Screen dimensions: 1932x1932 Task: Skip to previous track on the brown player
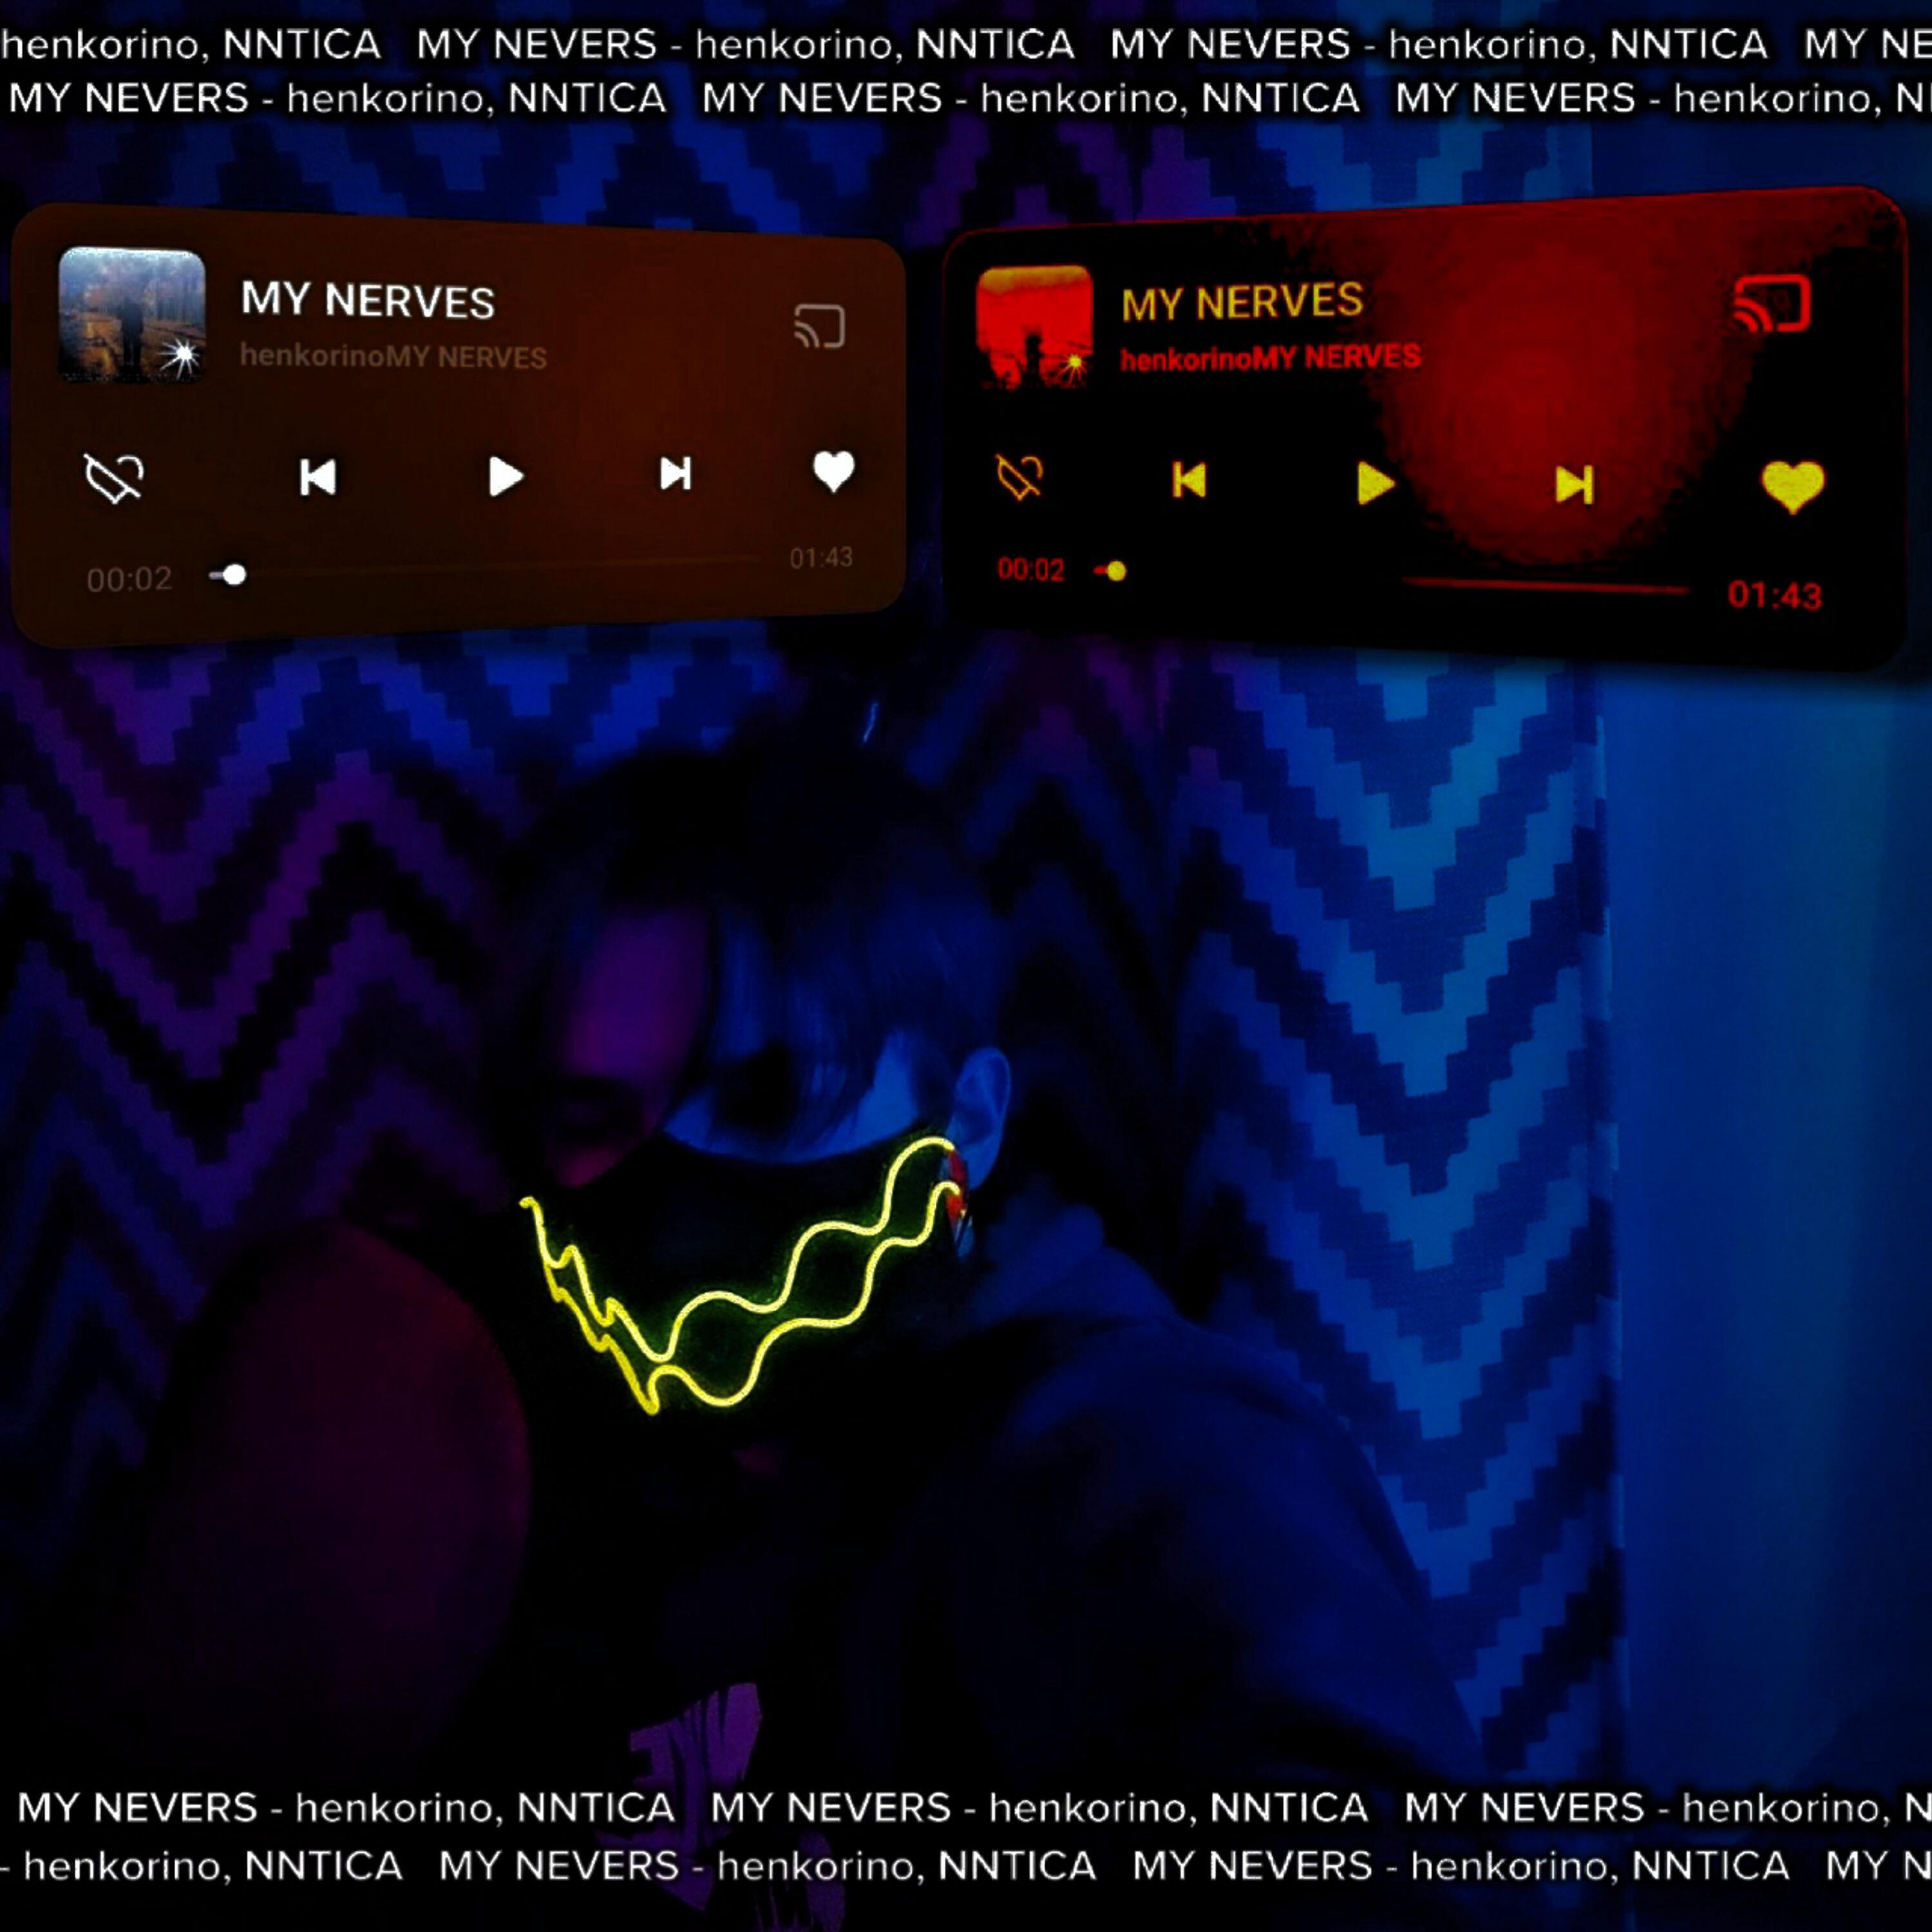[x=318, y=477]
